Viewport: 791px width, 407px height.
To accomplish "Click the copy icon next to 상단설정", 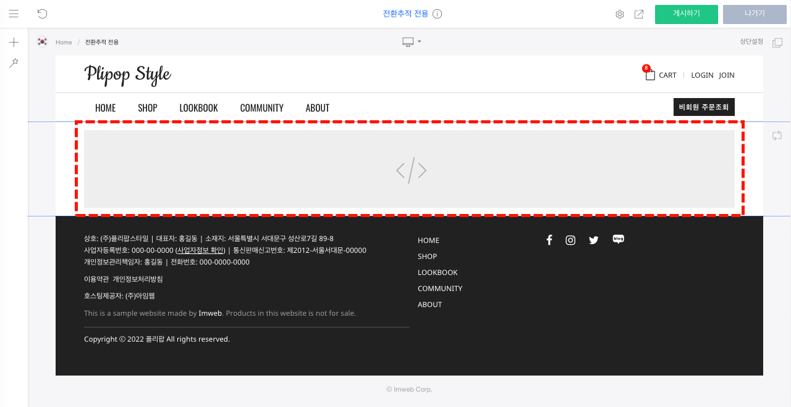I will tap(777, 42).
